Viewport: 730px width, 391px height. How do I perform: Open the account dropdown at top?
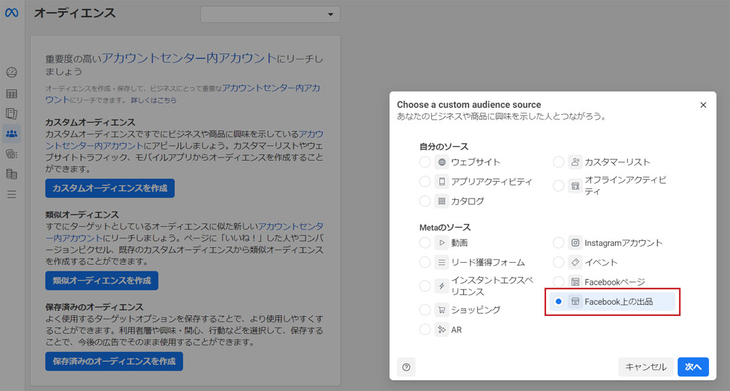point(270,14)
